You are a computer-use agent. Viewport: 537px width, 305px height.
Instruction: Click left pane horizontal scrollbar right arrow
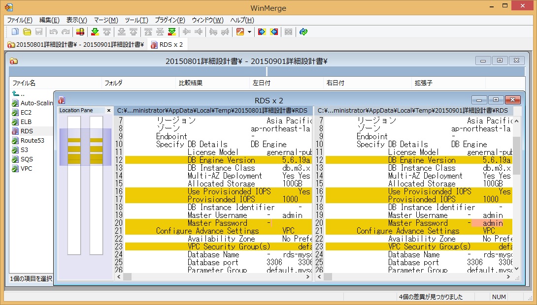[308, 276]
